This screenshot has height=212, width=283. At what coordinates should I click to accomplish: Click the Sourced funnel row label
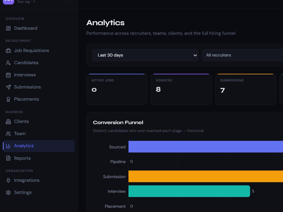coord(117,147)
